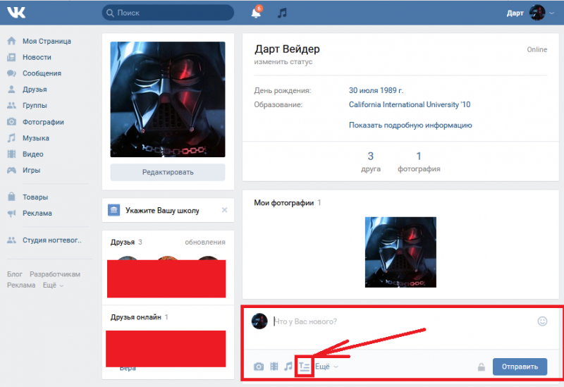
Task: Open the Друзья онлайн heading
Action: coord(135,317)
